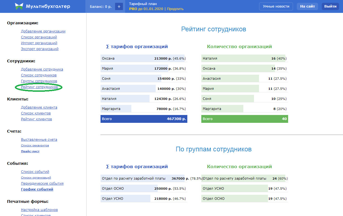Click the Продлить tariff link
Viewport: 343px width, 216px height.
tap(175, 9)
